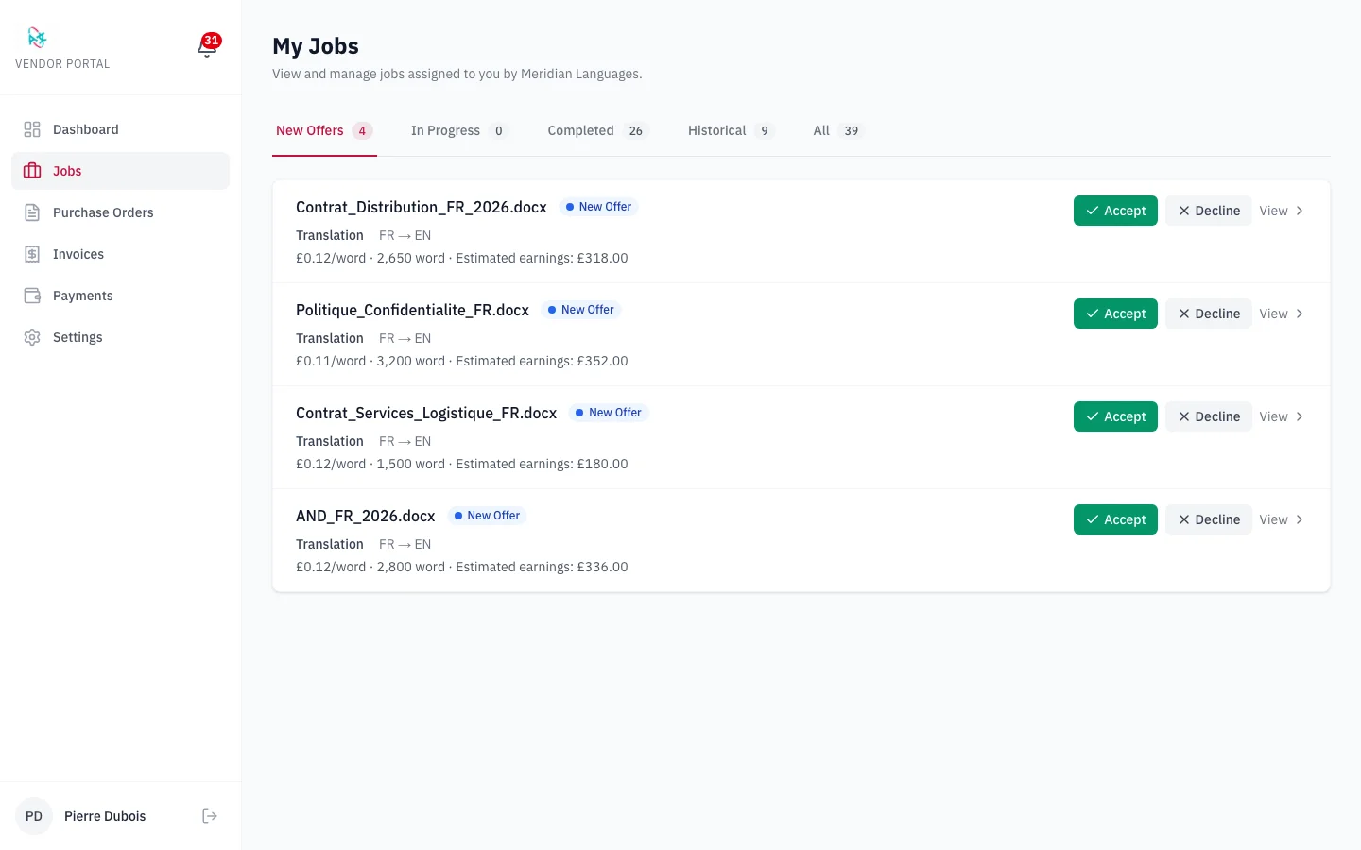
Task: Click the Settings gear icon
Action: click(x=32, y=337)
